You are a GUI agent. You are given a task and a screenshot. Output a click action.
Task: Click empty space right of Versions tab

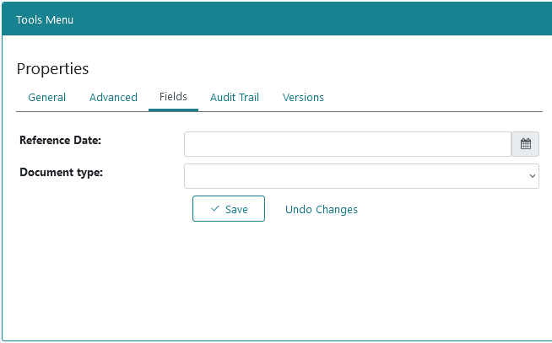point(433,98)
